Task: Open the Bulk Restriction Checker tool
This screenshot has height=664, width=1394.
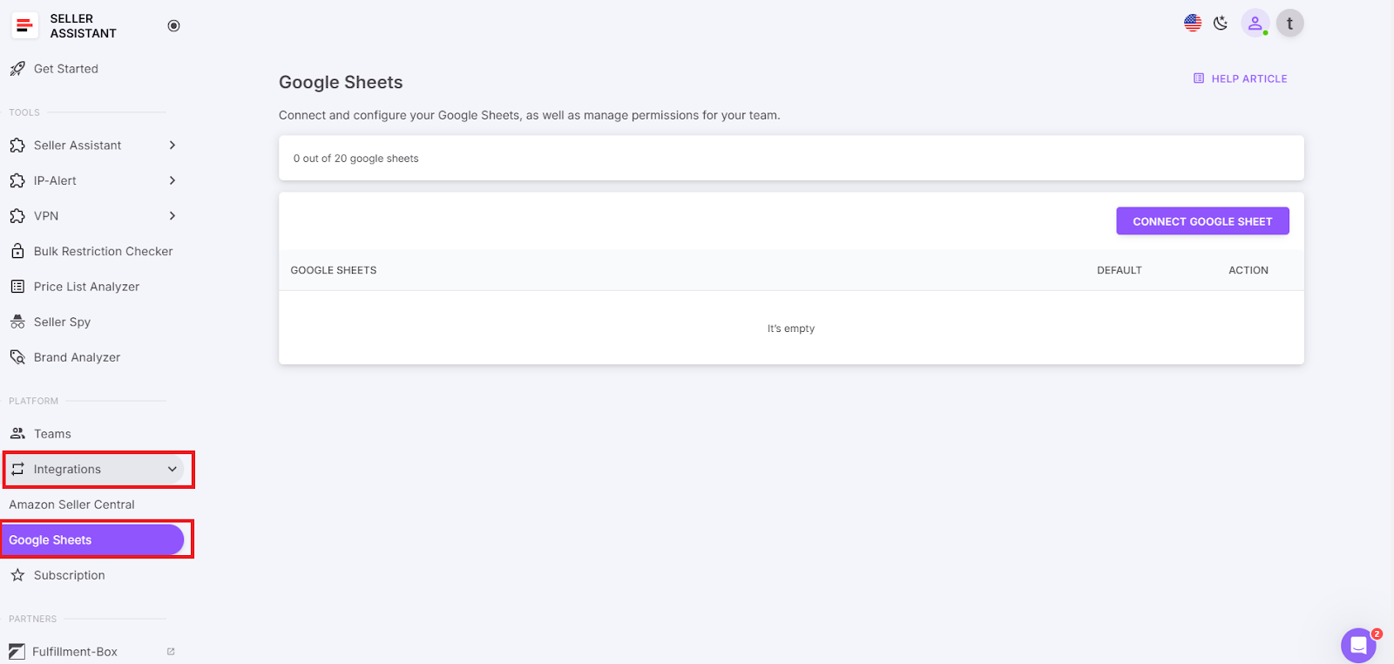Action: [x=102, y=251]
